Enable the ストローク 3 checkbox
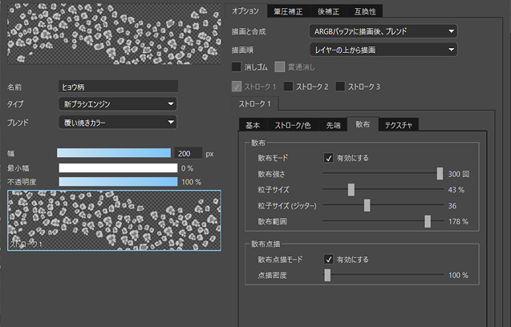Image resolution: width=511 pixels, height=327 pixels. (x=342, y=87)
